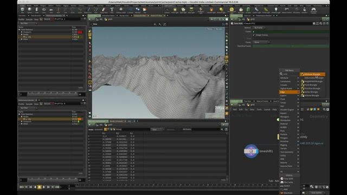The image size is (347, 195).
Task: Add an Area Light from the shelf
Action: point(191,10)
